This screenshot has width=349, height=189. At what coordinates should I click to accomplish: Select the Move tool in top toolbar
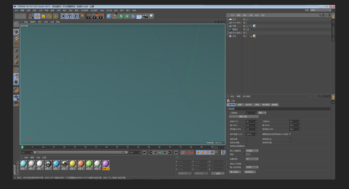[37, 16]
